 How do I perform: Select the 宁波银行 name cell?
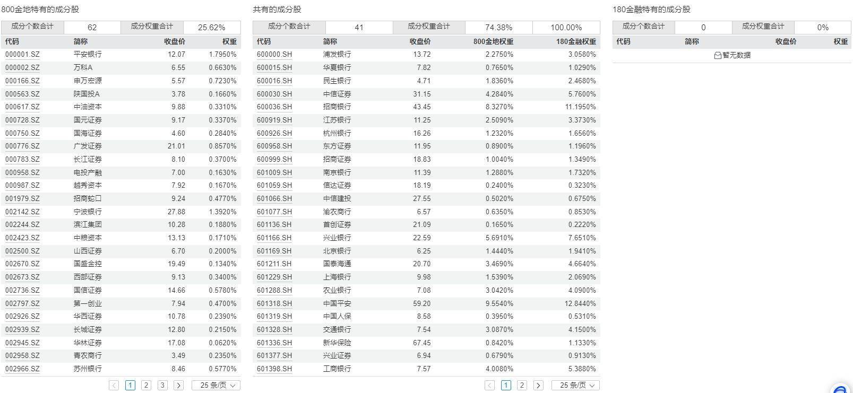pyautogui.click(x=88, y=212)
